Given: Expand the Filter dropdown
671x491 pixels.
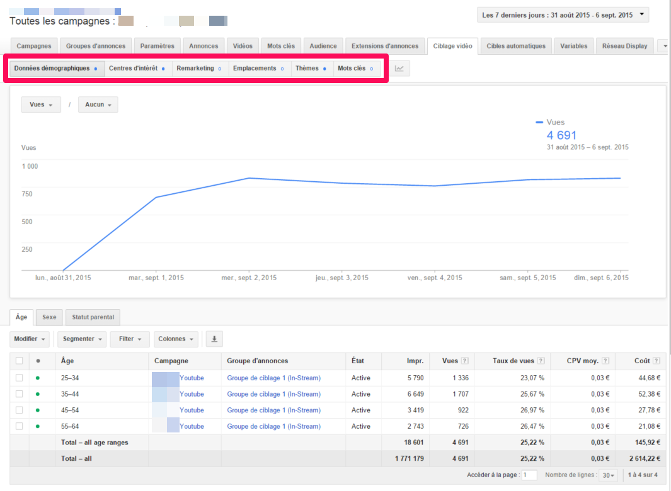Looking at the screenshot, I should pyautogui.click(x=130, y=339).
